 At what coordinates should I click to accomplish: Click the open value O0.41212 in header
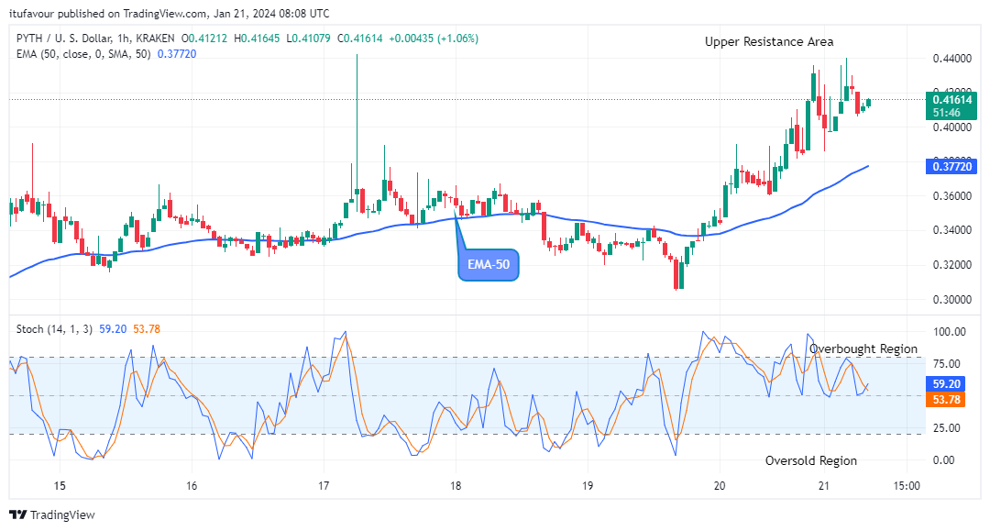click(x=203, y=39)
